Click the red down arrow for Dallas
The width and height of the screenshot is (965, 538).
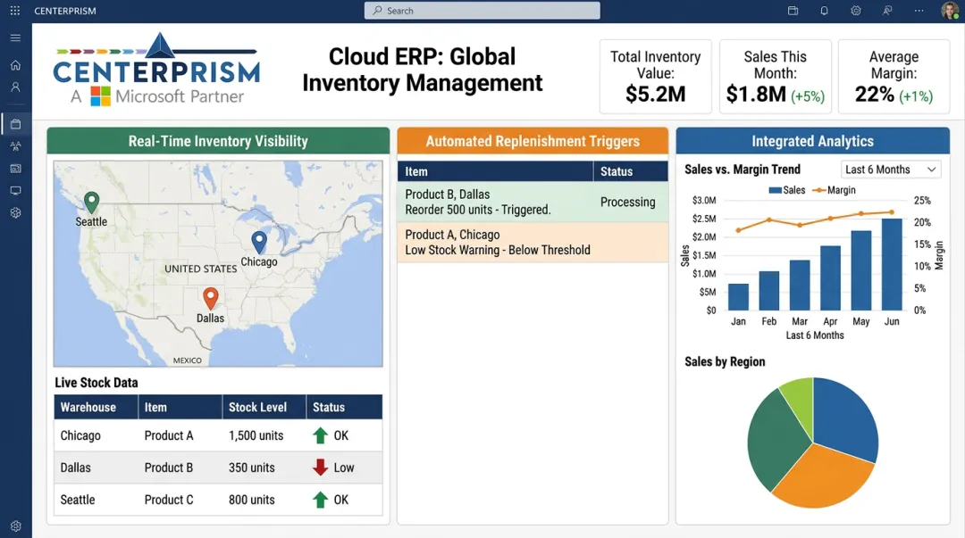coord(320,468)
